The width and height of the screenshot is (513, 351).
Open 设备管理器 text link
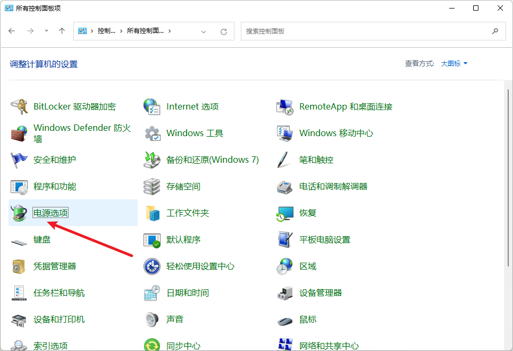pos(321,293)
